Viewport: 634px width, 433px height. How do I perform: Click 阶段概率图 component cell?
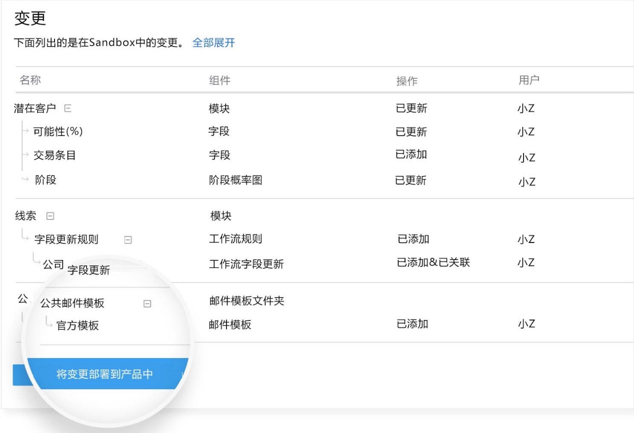click(x=235, y=180)
